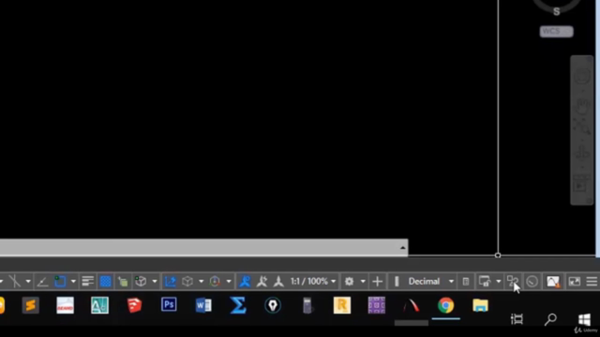Switch to Chrome in the taskbar
Screen dimensions: 600x337
446,306
